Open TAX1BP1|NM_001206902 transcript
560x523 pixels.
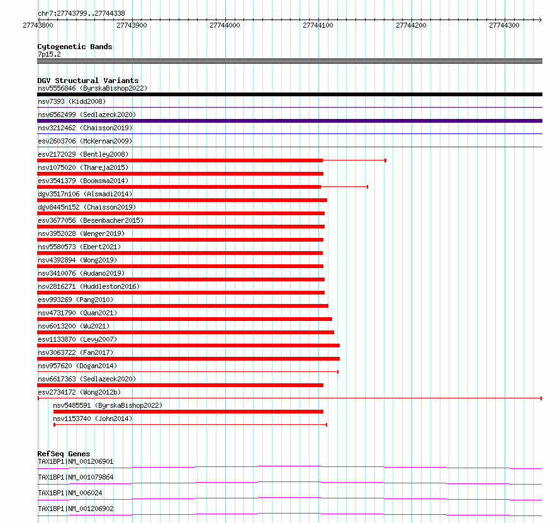[x=76, y=509]
